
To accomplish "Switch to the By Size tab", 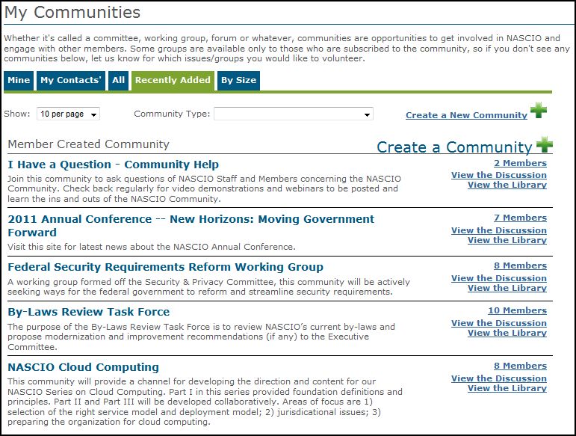I will (238, 80).
